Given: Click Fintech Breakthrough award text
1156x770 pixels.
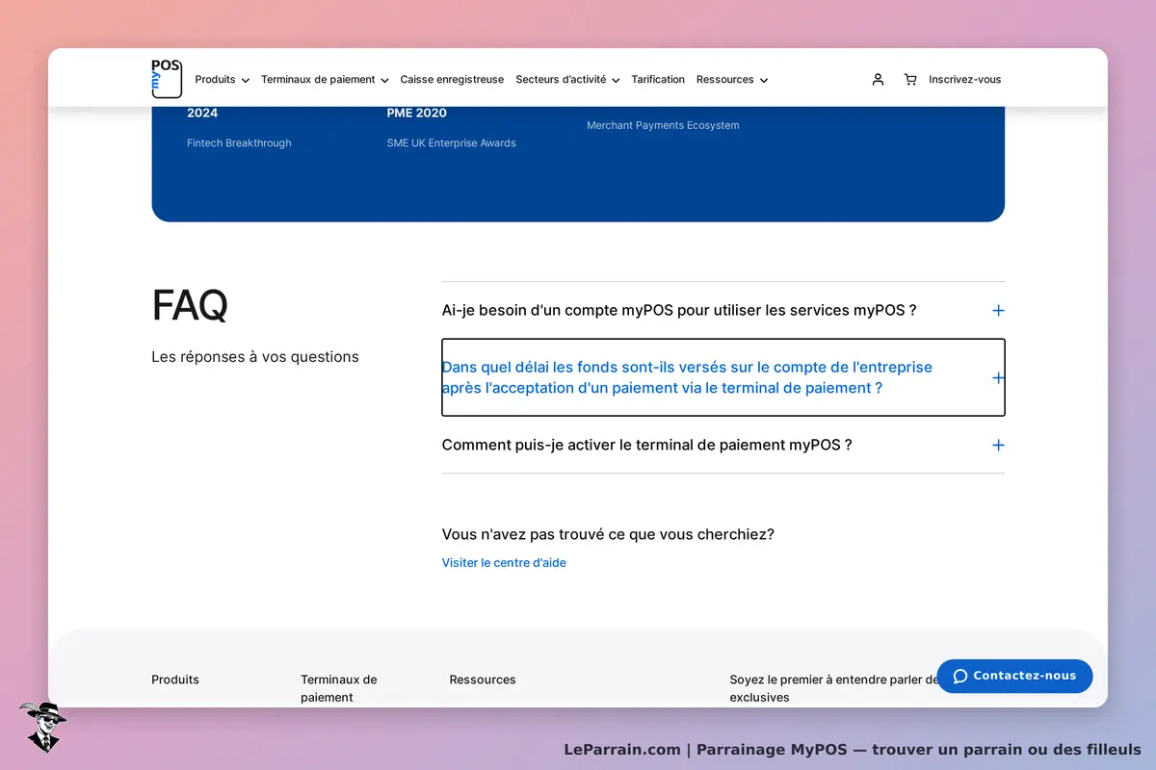Looking at the screenshot, I should pyautogui.click(x=239, y=143).
